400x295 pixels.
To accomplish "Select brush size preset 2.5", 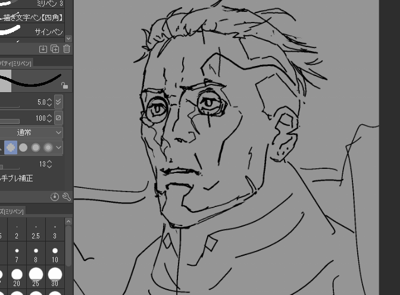I will click(36, 230).
